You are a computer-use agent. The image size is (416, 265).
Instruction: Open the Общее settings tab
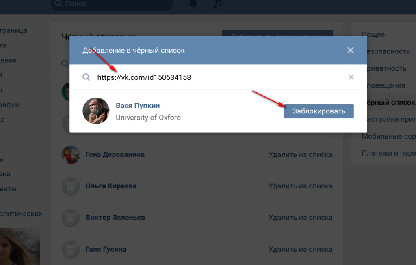[373, 35]
